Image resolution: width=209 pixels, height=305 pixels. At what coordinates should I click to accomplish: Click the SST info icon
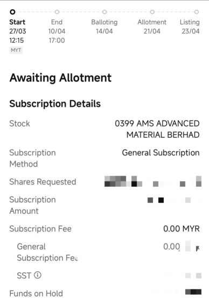pyautogui.click(x=38, y=275)
